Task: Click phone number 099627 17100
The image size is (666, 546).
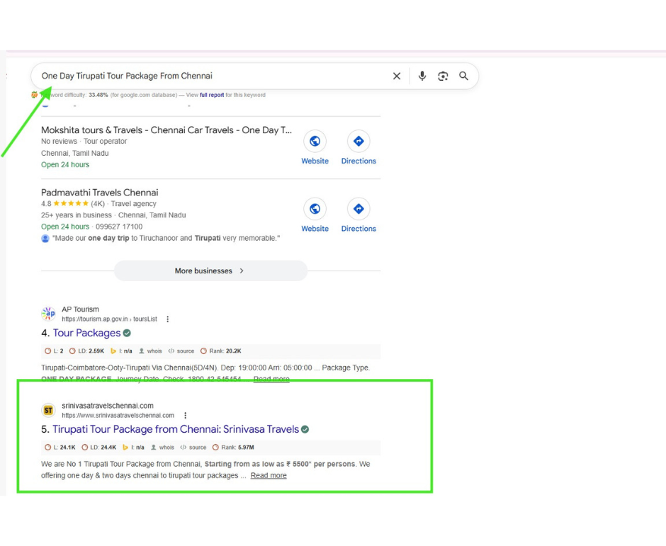Action: pos(119,227)
